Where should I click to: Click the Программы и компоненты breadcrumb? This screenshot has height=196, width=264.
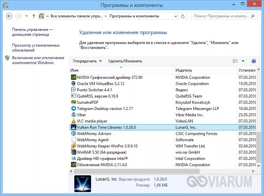tap(134, 16)
